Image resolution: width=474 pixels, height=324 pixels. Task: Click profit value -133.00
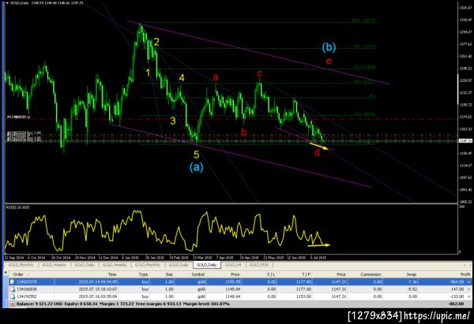tap(457, 296)
